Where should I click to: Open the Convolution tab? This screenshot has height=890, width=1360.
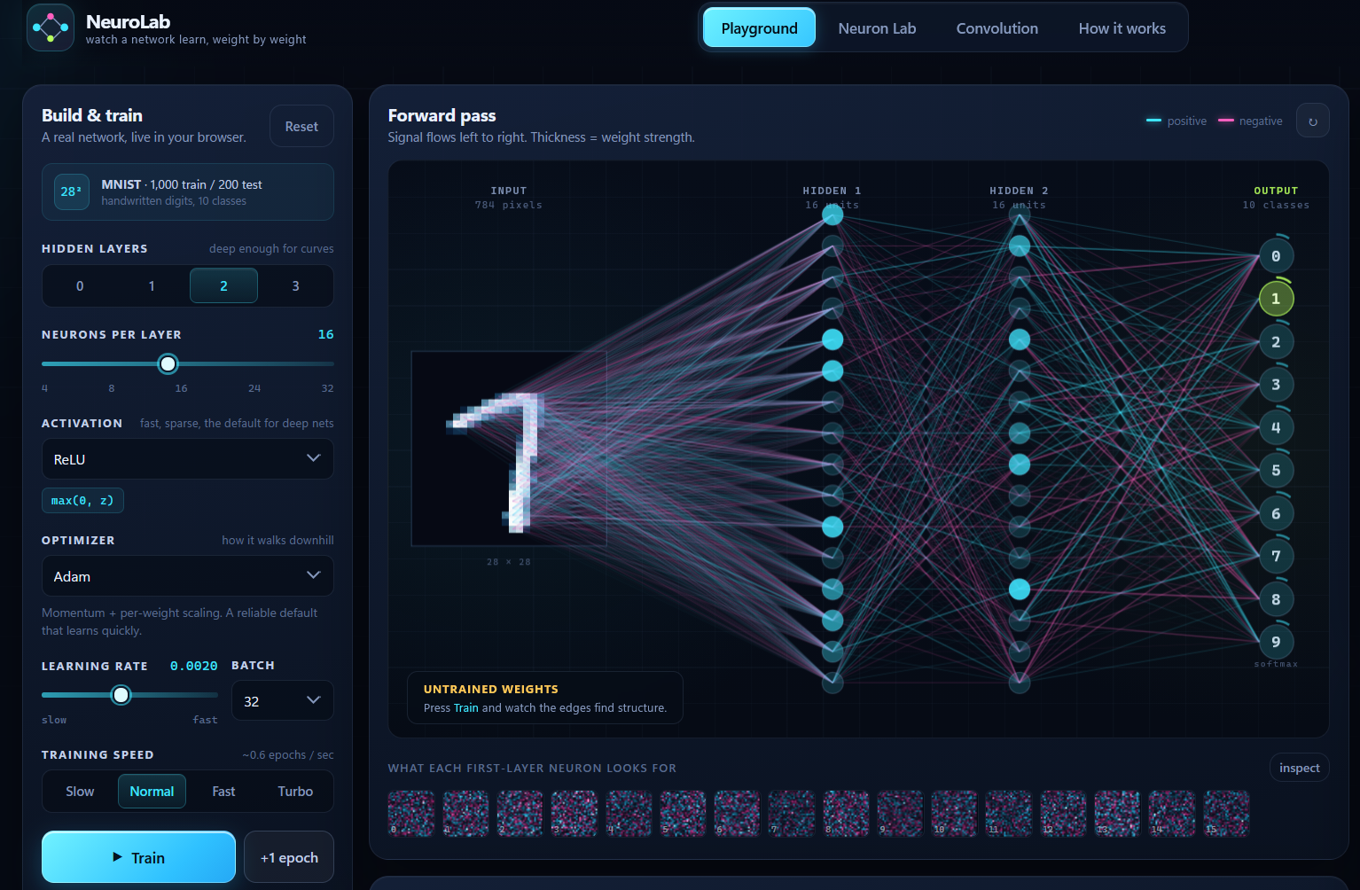point(997,28)
